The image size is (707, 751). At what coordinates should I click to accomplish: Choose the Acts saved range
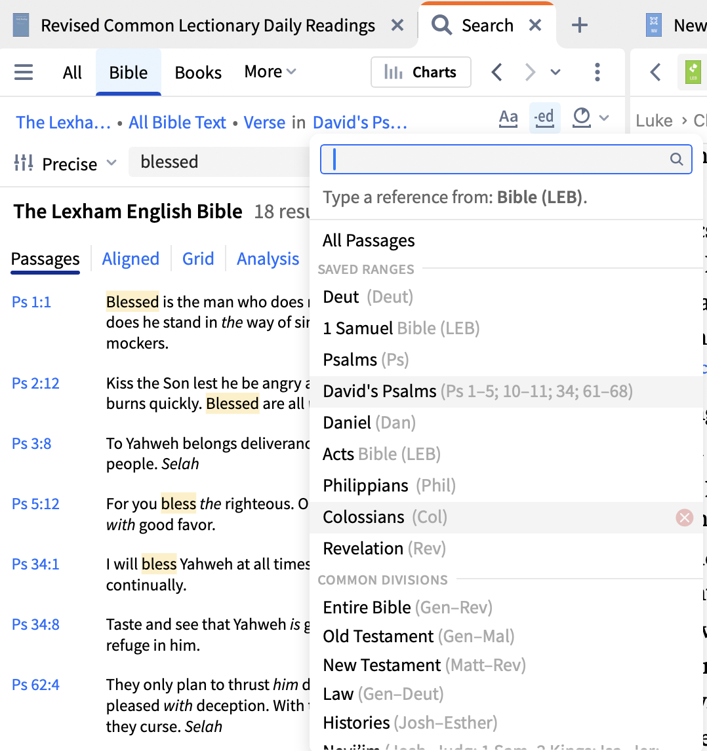pos(506,454)
